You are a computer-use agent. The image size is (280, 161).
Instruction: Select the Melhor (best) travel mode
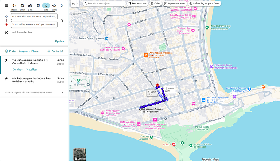coord(14,7)
